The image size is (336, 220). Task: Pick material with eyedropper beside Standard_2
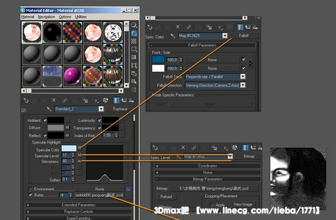[x=49, y=109]
